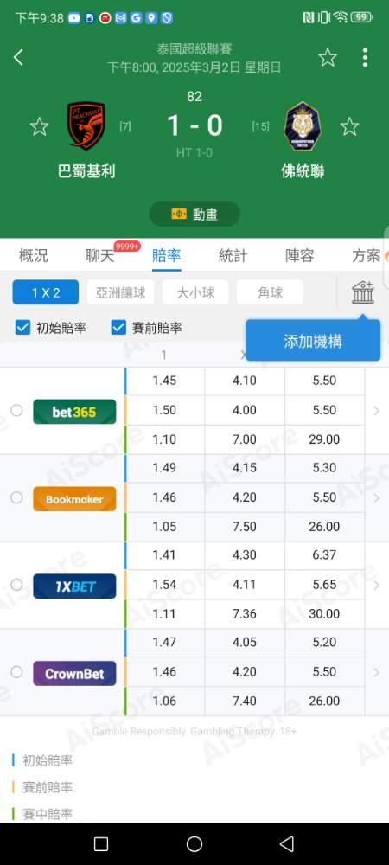Tap Android back triangle button
The image size is (389, 865).
(x=286, y=844)
